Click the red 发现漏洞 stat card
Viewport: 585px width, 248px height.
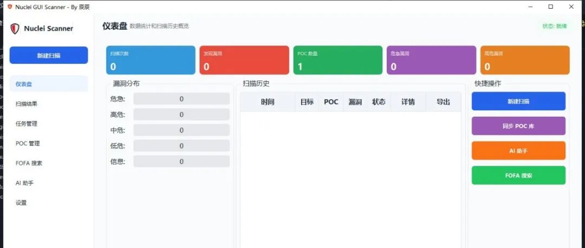pyautogui.click(x=244, y=61)
